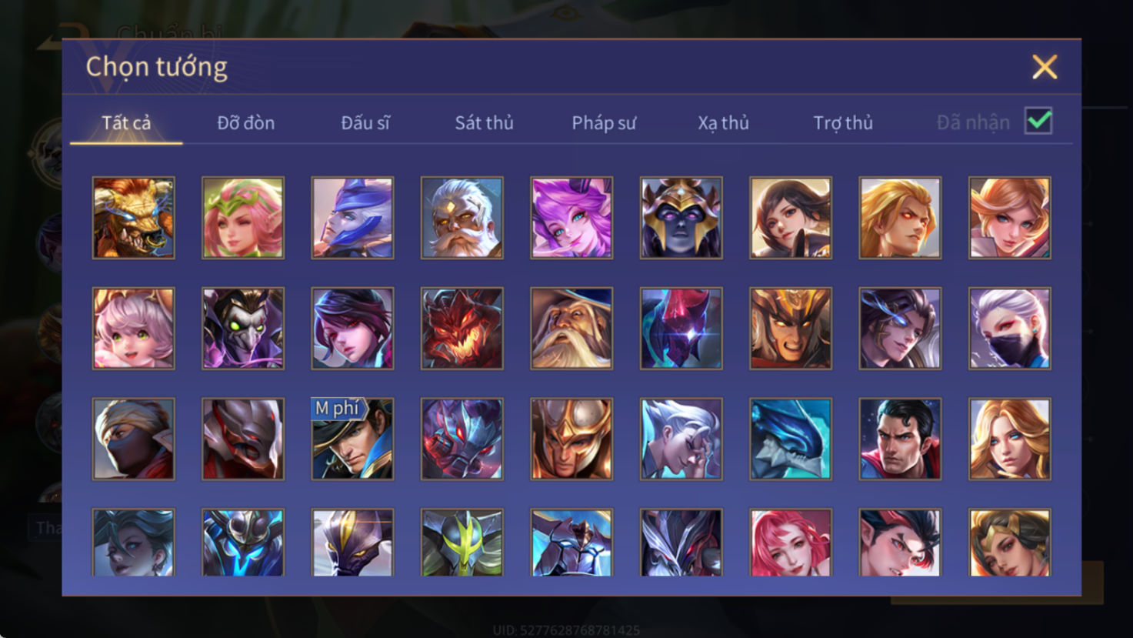Switch to the Đỡ đòn tab

[245, 122]
